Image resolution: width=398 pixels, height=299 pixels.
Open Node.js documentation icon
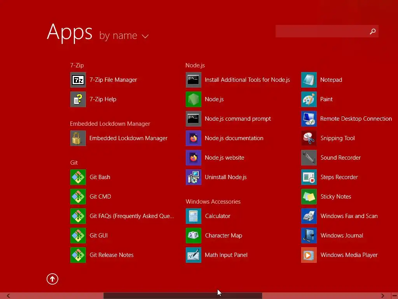point(194,138)
